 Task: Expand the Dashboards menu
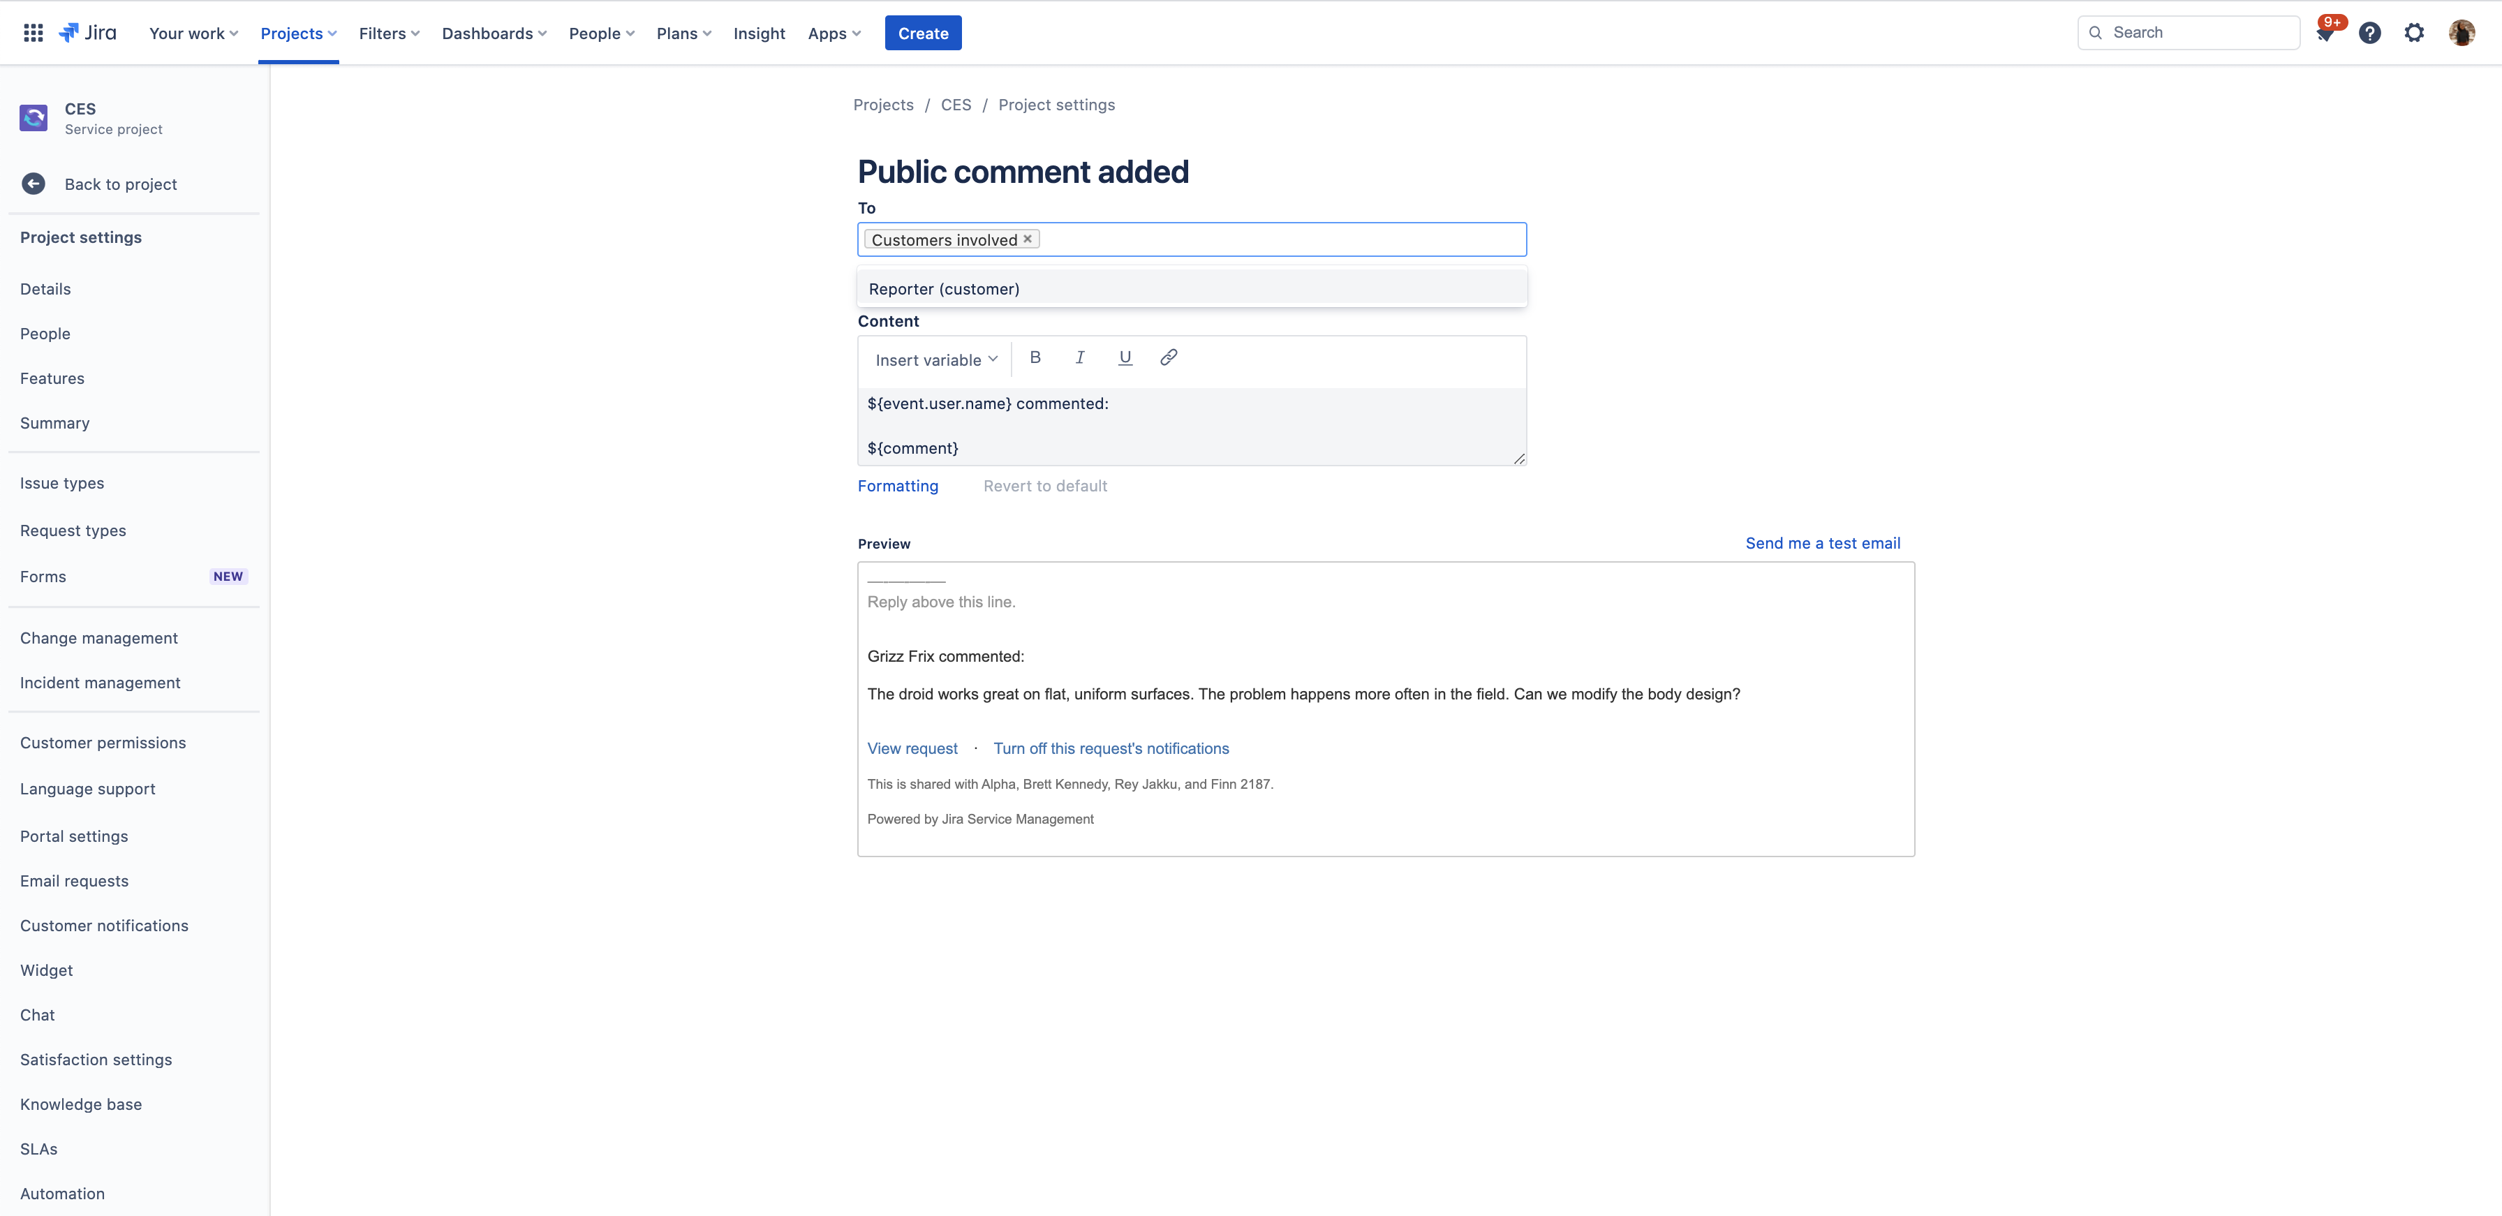pyautogui.click(x=494, y=33)
